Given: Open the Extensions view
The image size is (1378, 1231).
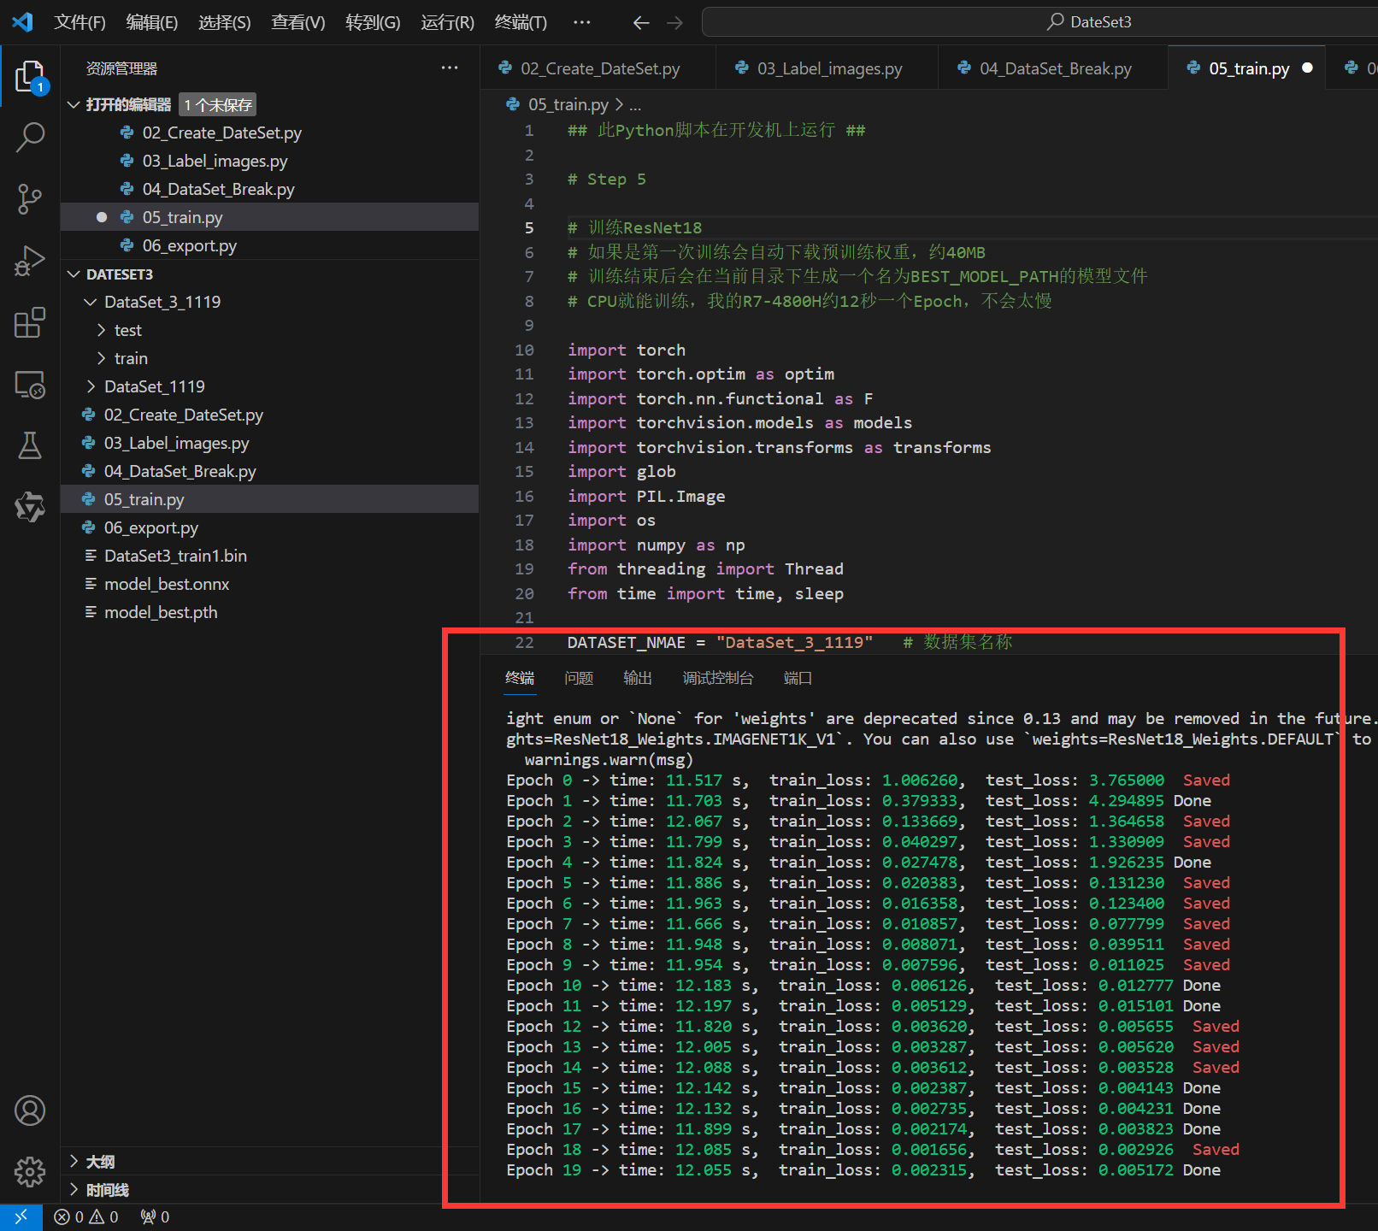Looking at the screenshot, I should click(30, 322).
